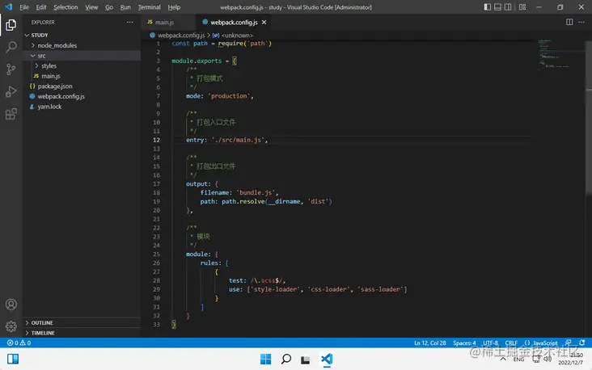The image size is (592, 370).
Task: Open the Run menu
Action: [125, 7]
